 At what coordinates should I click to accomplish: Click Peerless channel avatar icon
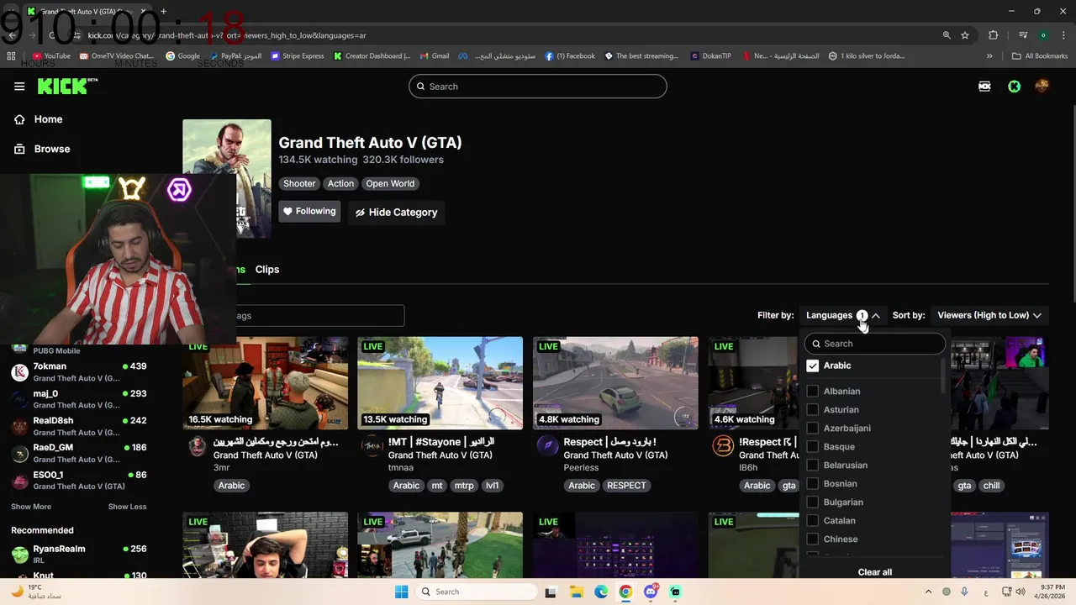pyautogui.click(x=547, y=446)
